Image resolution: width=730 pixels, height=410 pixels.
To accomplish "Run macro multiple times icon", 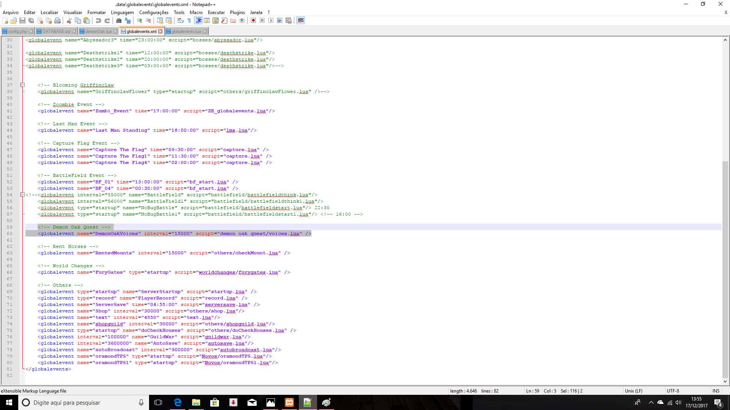I will (279, 20).
